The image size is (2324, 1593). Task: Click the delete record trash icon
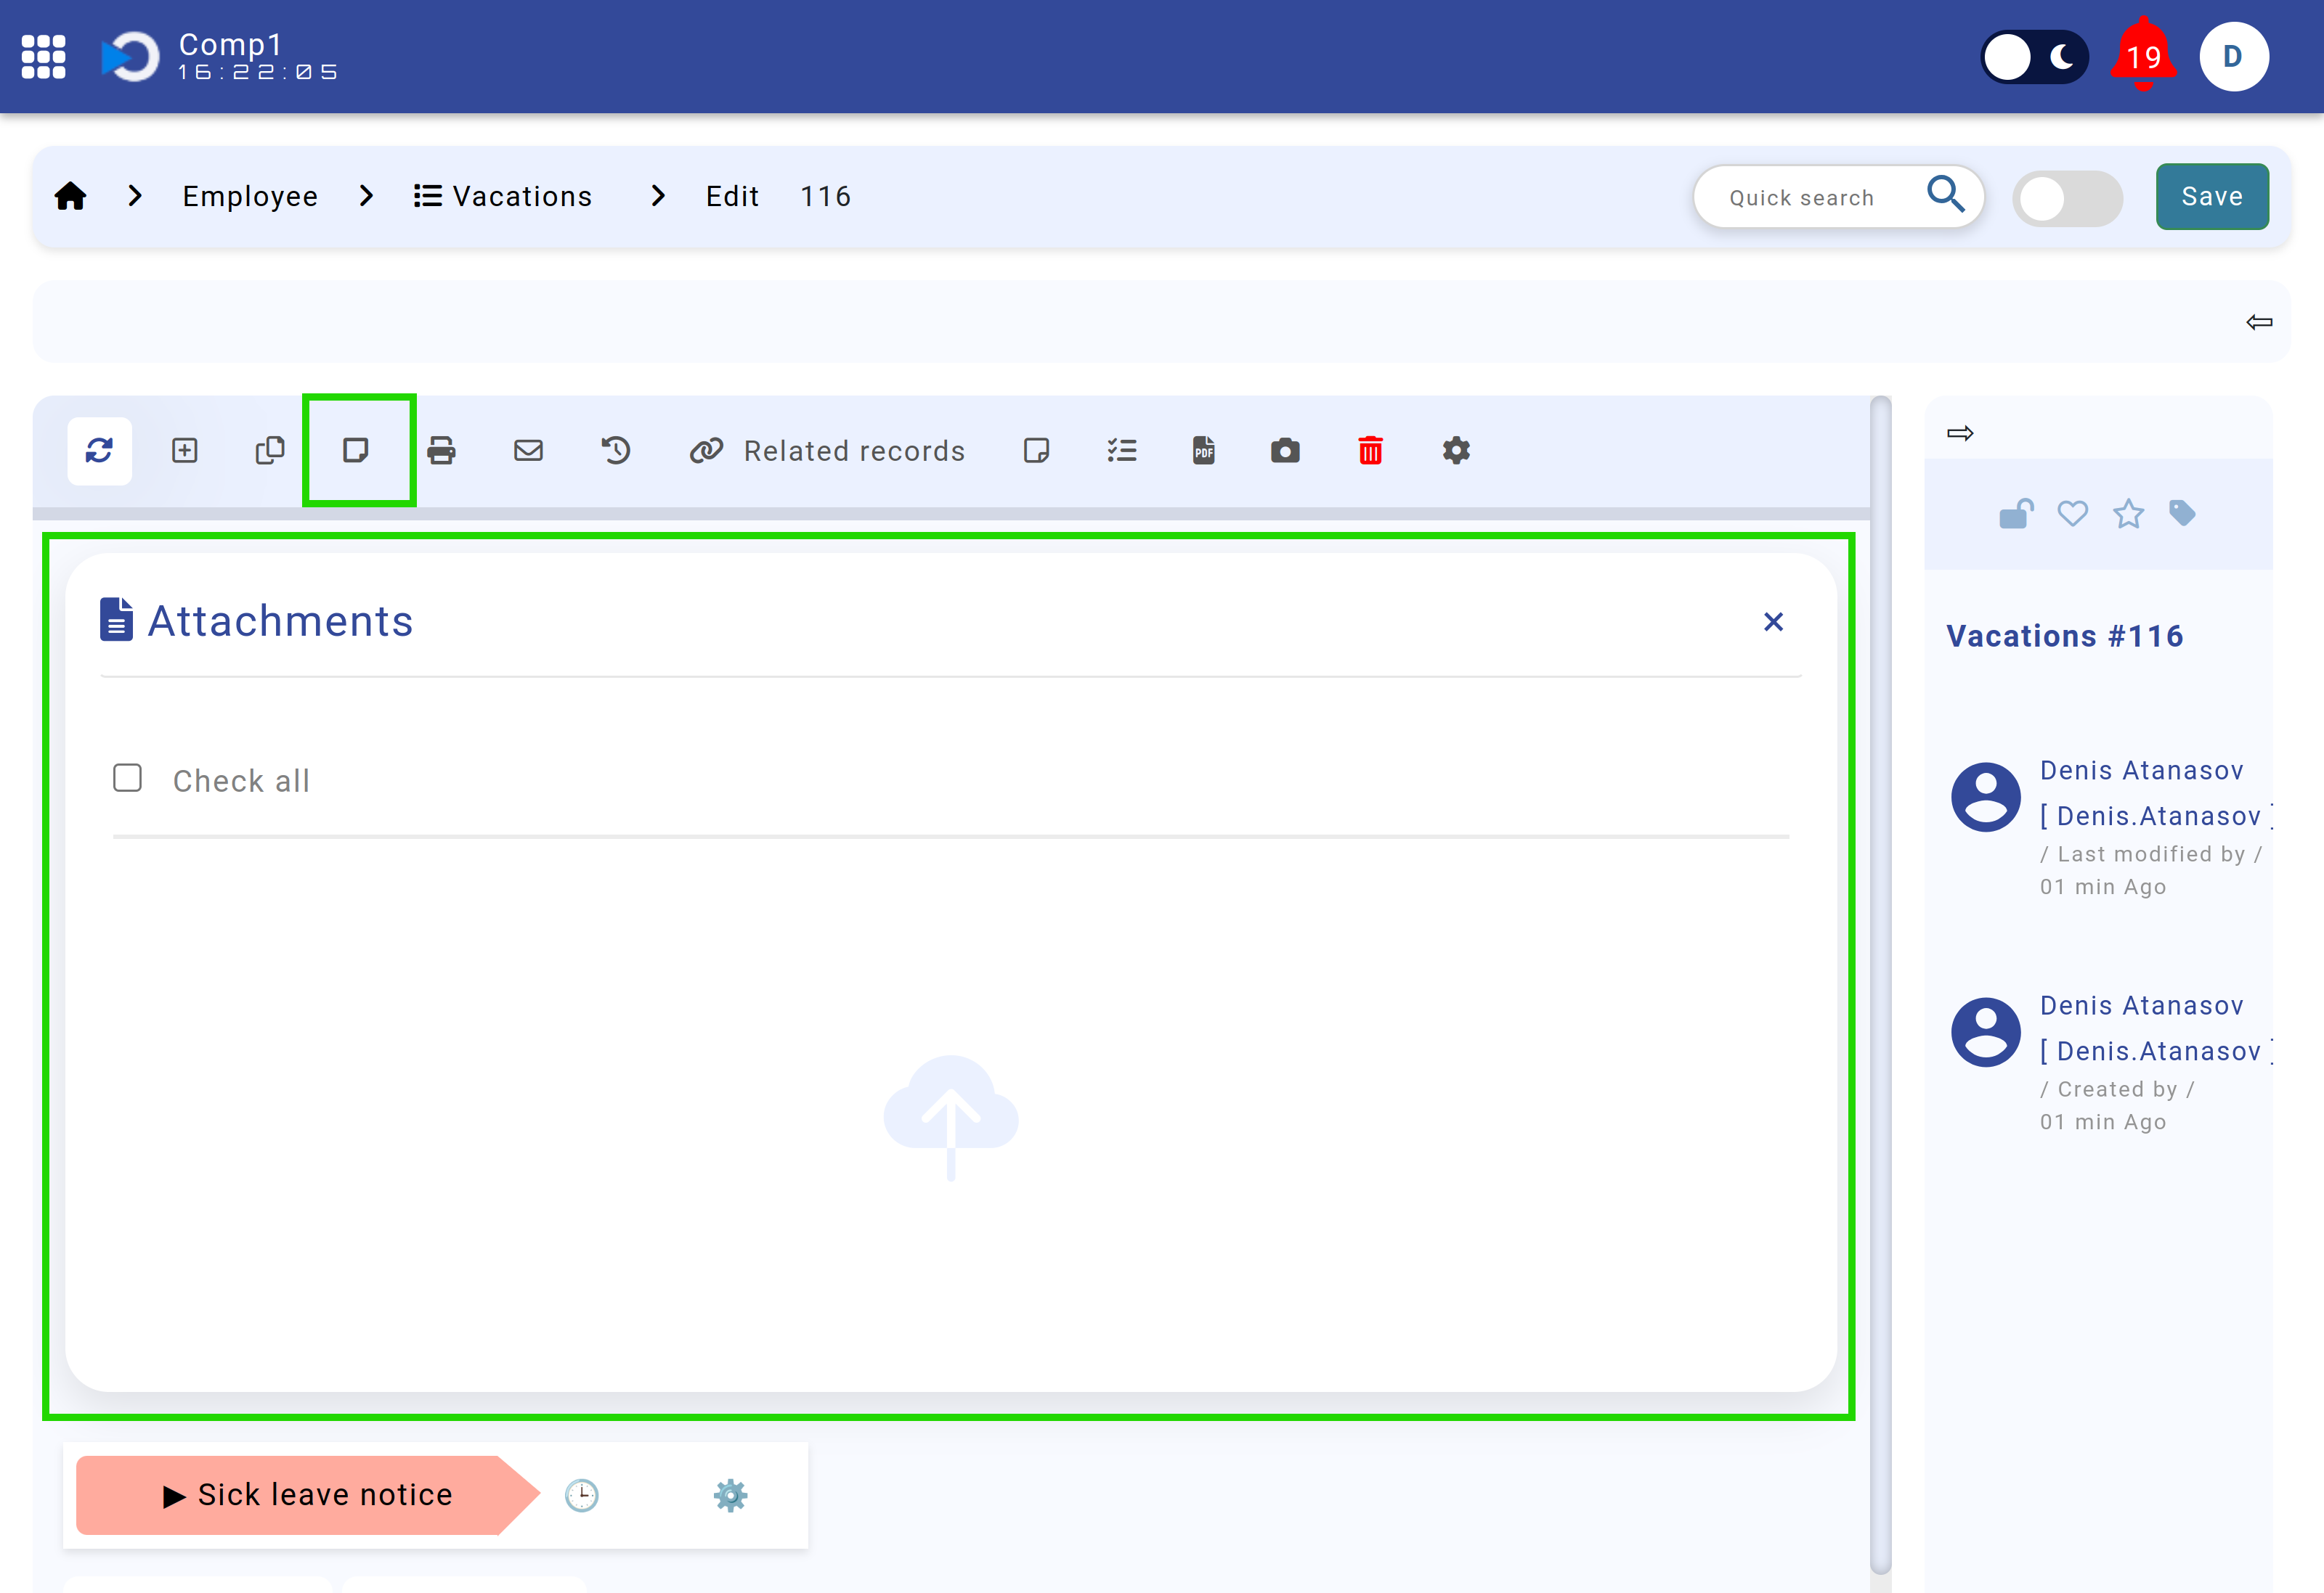pos(1372,451)
